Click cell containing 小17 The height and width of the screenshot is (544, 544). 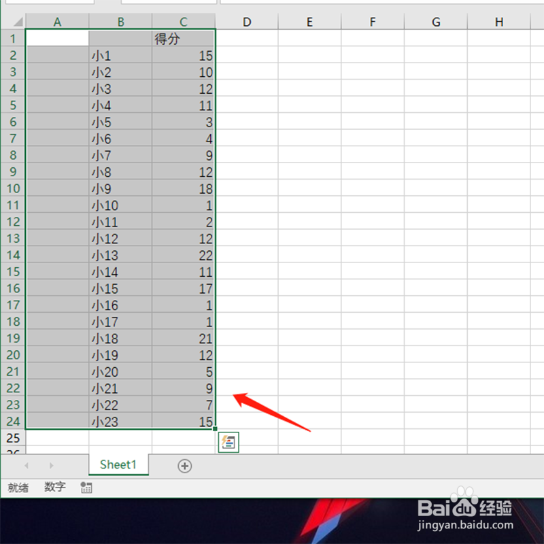pyautogui.click(x=120, y=321)
